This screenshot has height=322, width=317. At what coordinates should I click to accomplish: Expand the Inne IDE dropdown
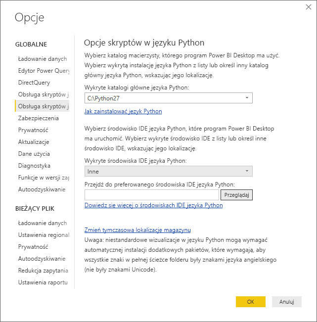coord(168,171)
